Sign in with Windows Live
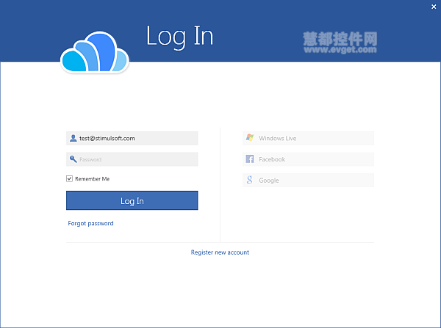441x328 pixels. (x=308, y=138)
